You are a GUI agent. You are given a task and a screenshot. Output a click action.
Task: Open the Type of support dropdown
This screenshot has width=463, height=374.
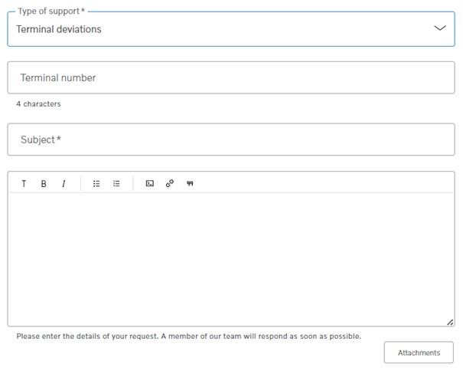click(231, 29)
